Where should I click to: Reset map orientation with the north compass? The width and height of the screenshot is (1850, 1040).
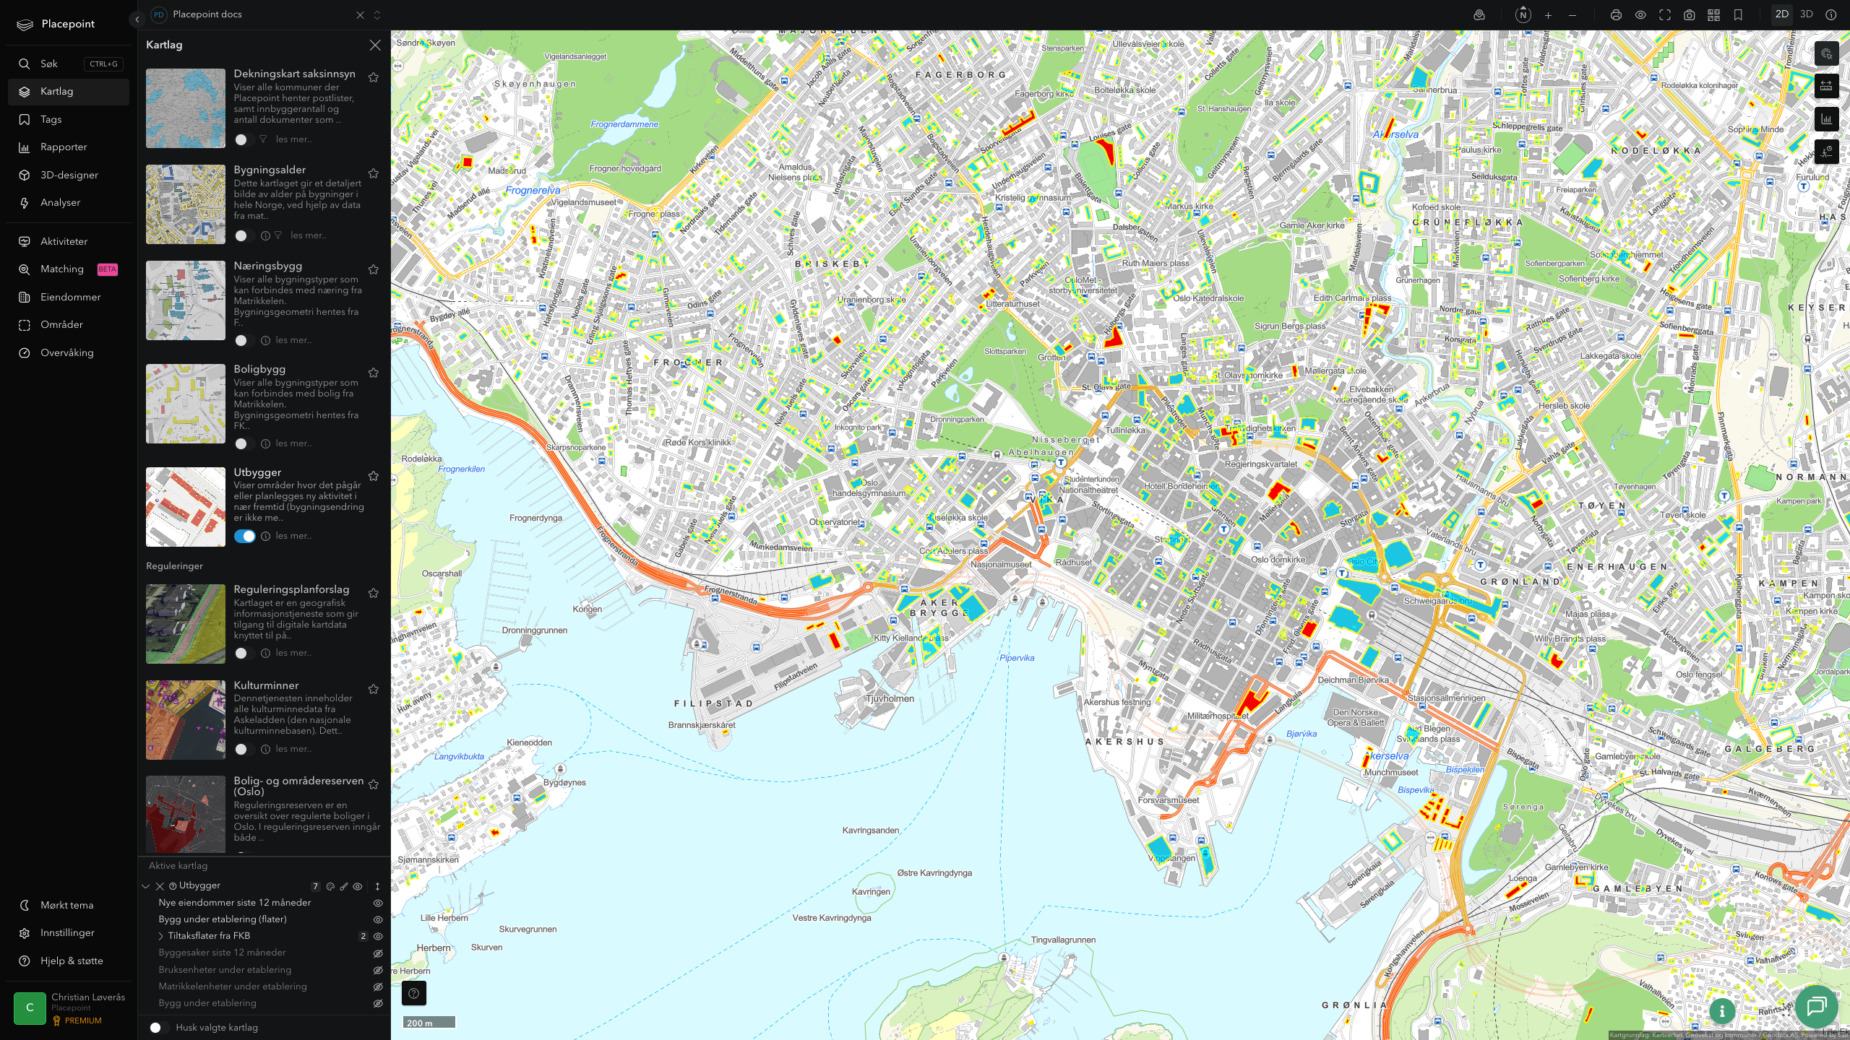1523,15
